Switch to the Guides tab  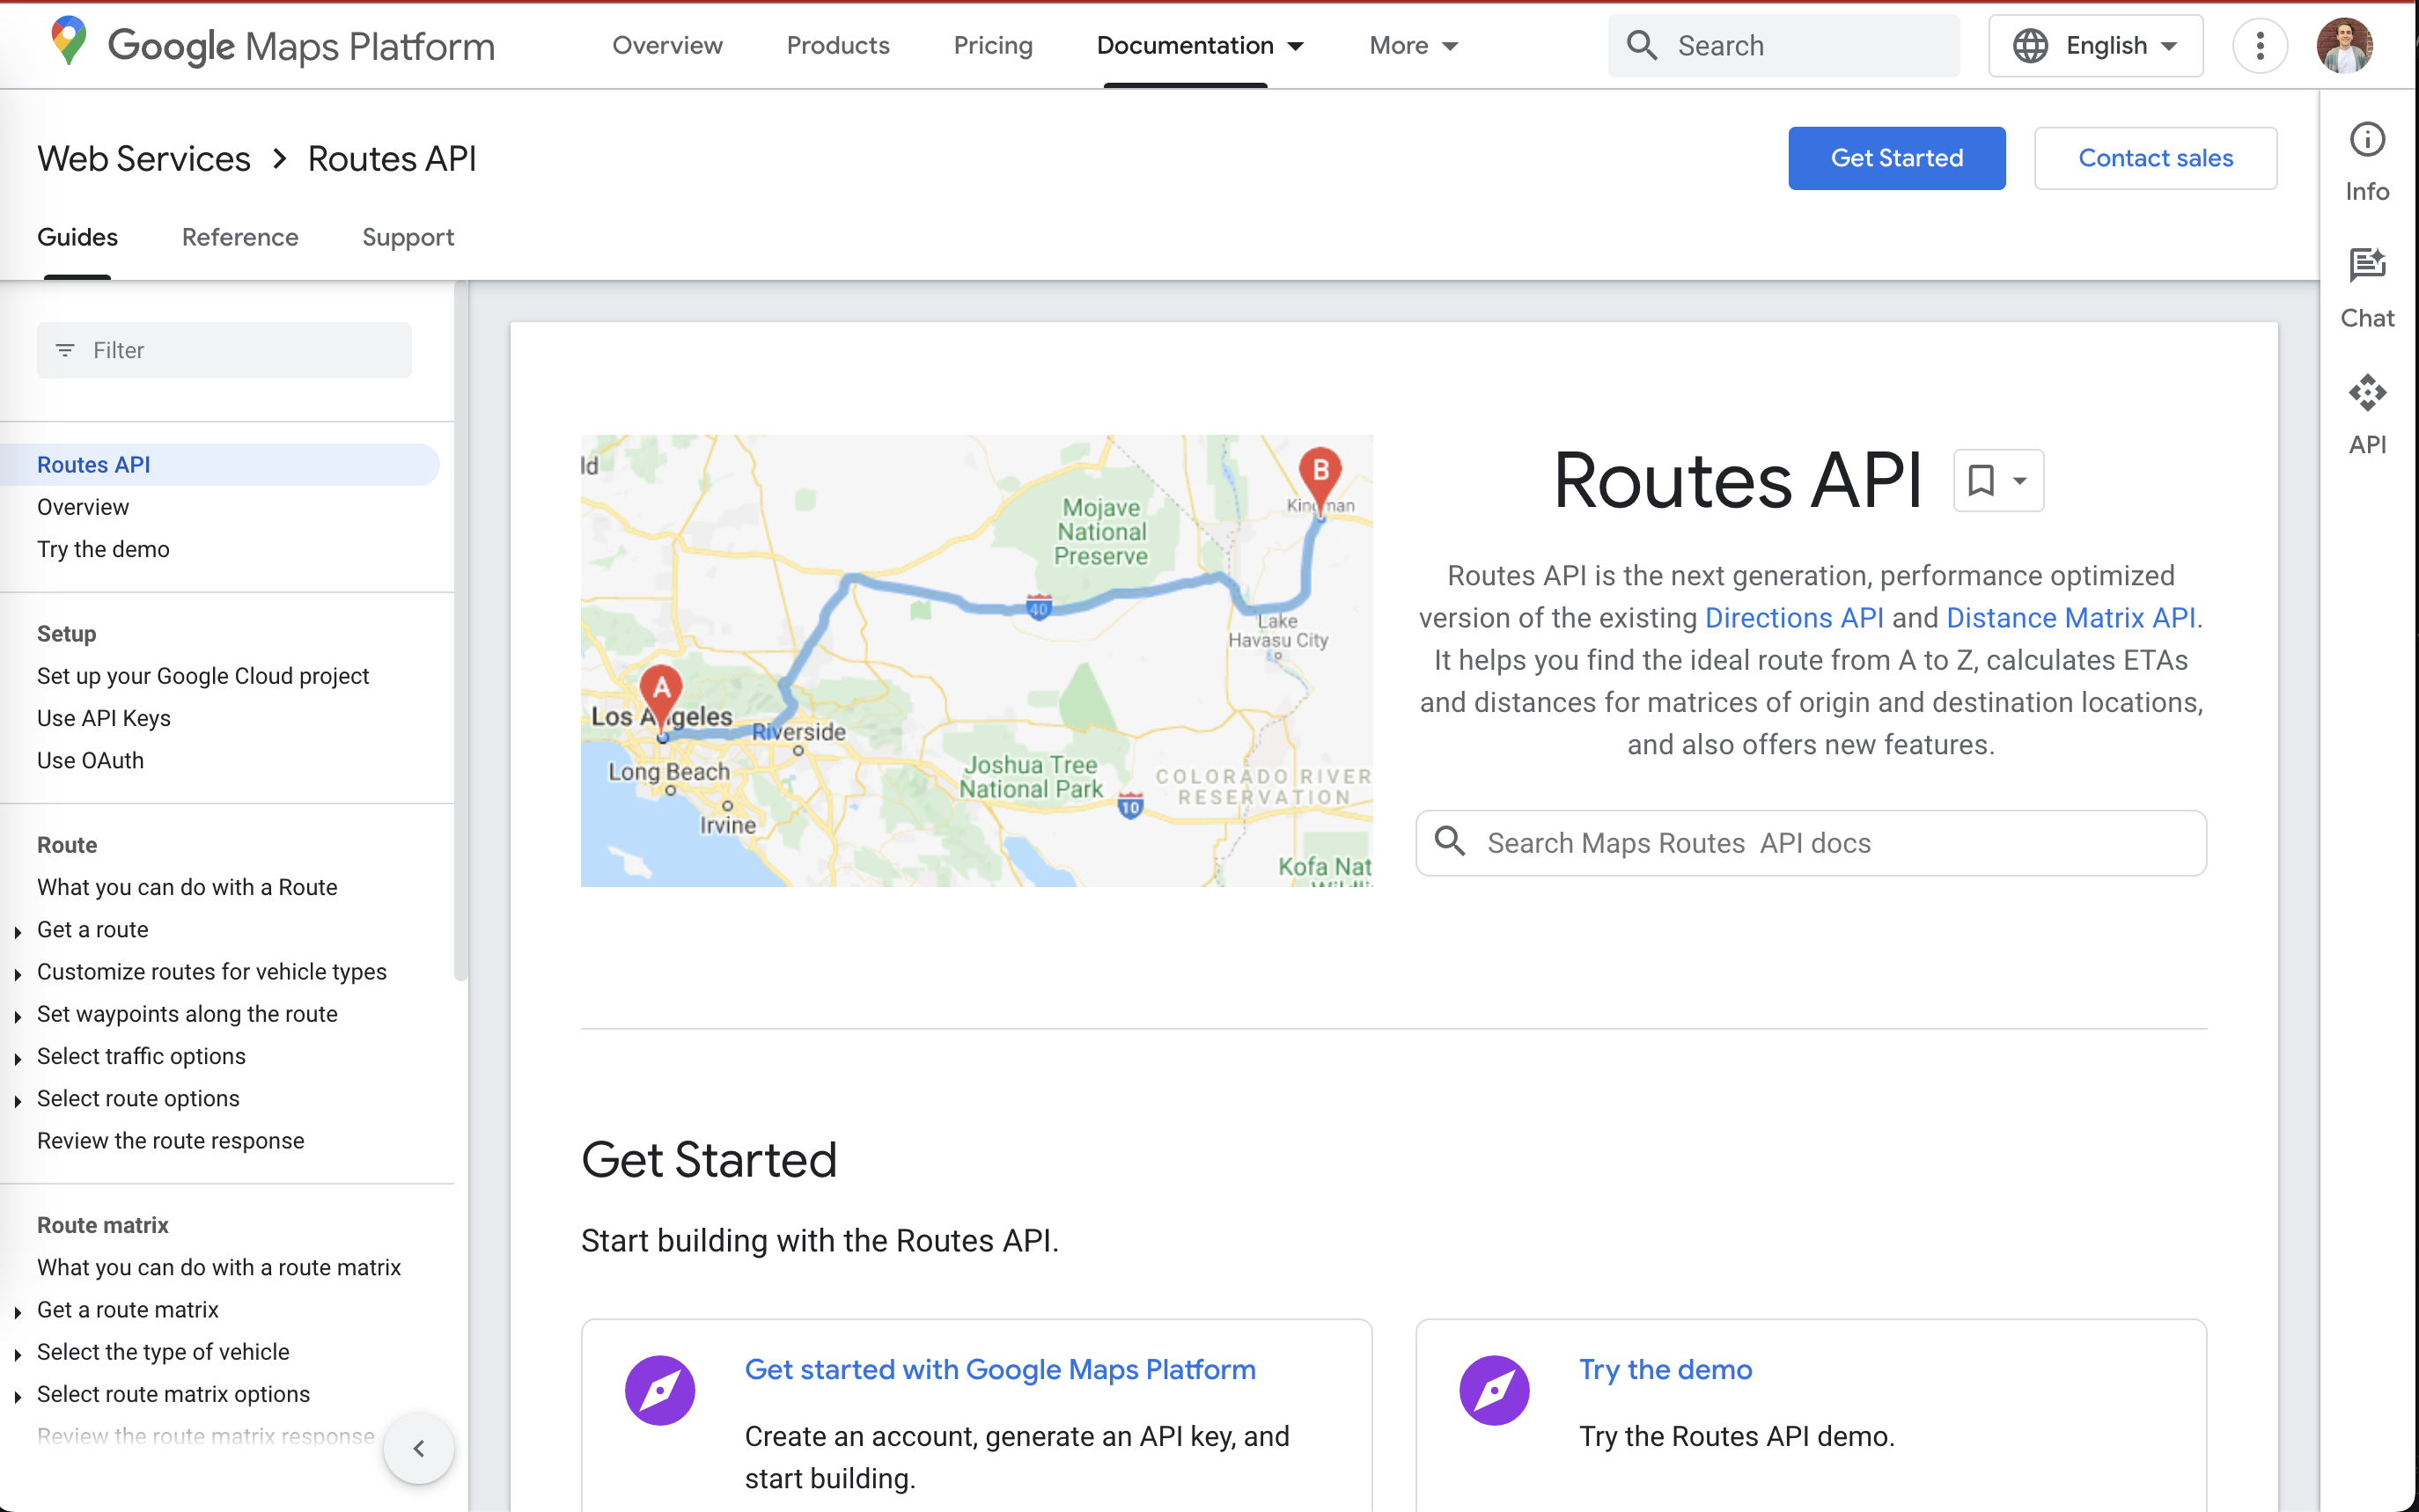click(x=77, y=237)
